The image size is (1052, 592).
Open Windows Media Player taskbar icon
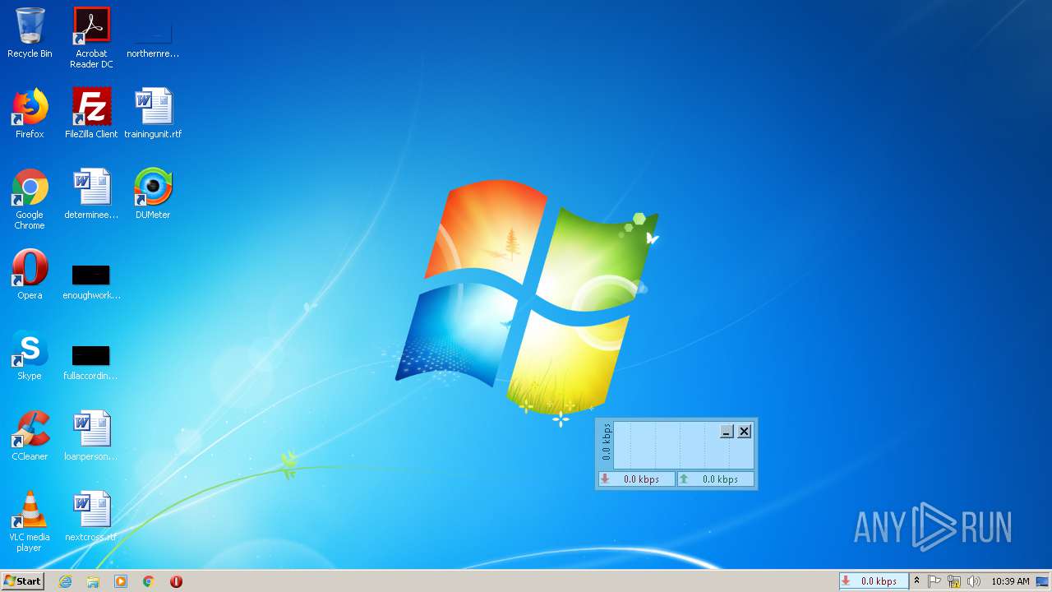121,581
